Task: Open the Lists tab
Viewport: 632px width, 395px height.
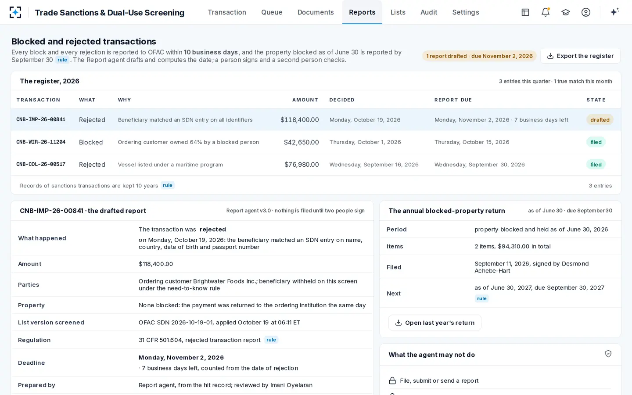Action: tap(398, 12)
